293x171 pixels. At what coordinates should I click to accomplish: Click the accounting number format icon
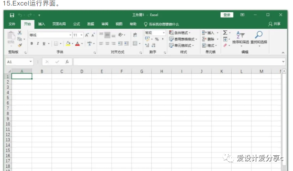147,39
